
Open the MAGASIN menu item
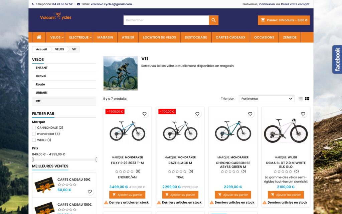pos(105,37)
